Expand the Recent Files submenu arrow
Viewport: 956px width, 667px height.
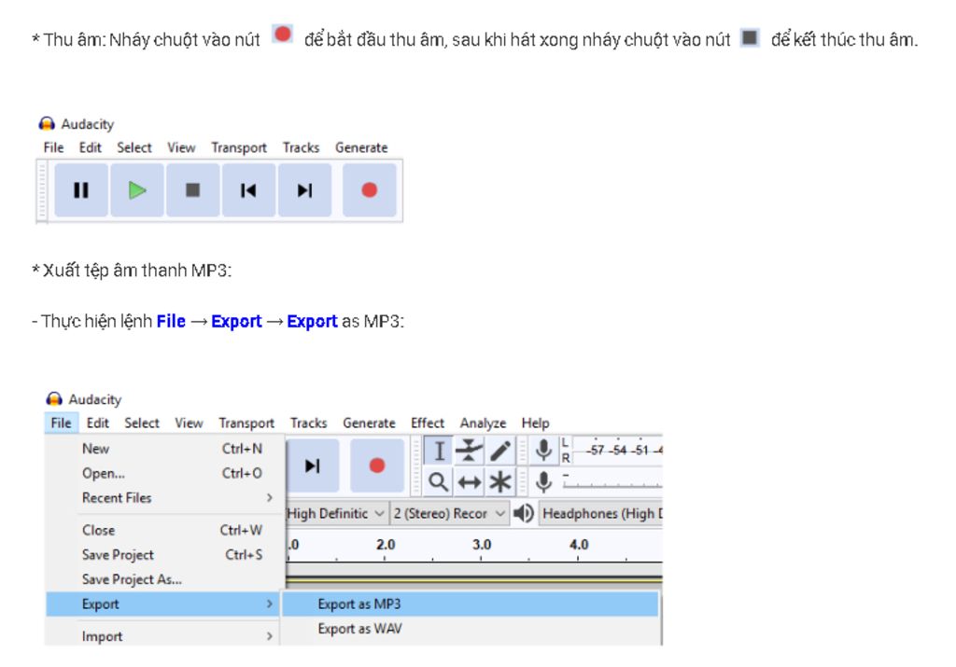pyautogui.click(x=270, y=497)
